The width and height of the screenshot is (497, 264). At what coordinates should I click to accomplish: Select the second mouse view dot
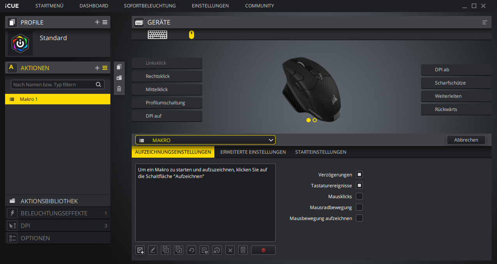coord(315,120)
